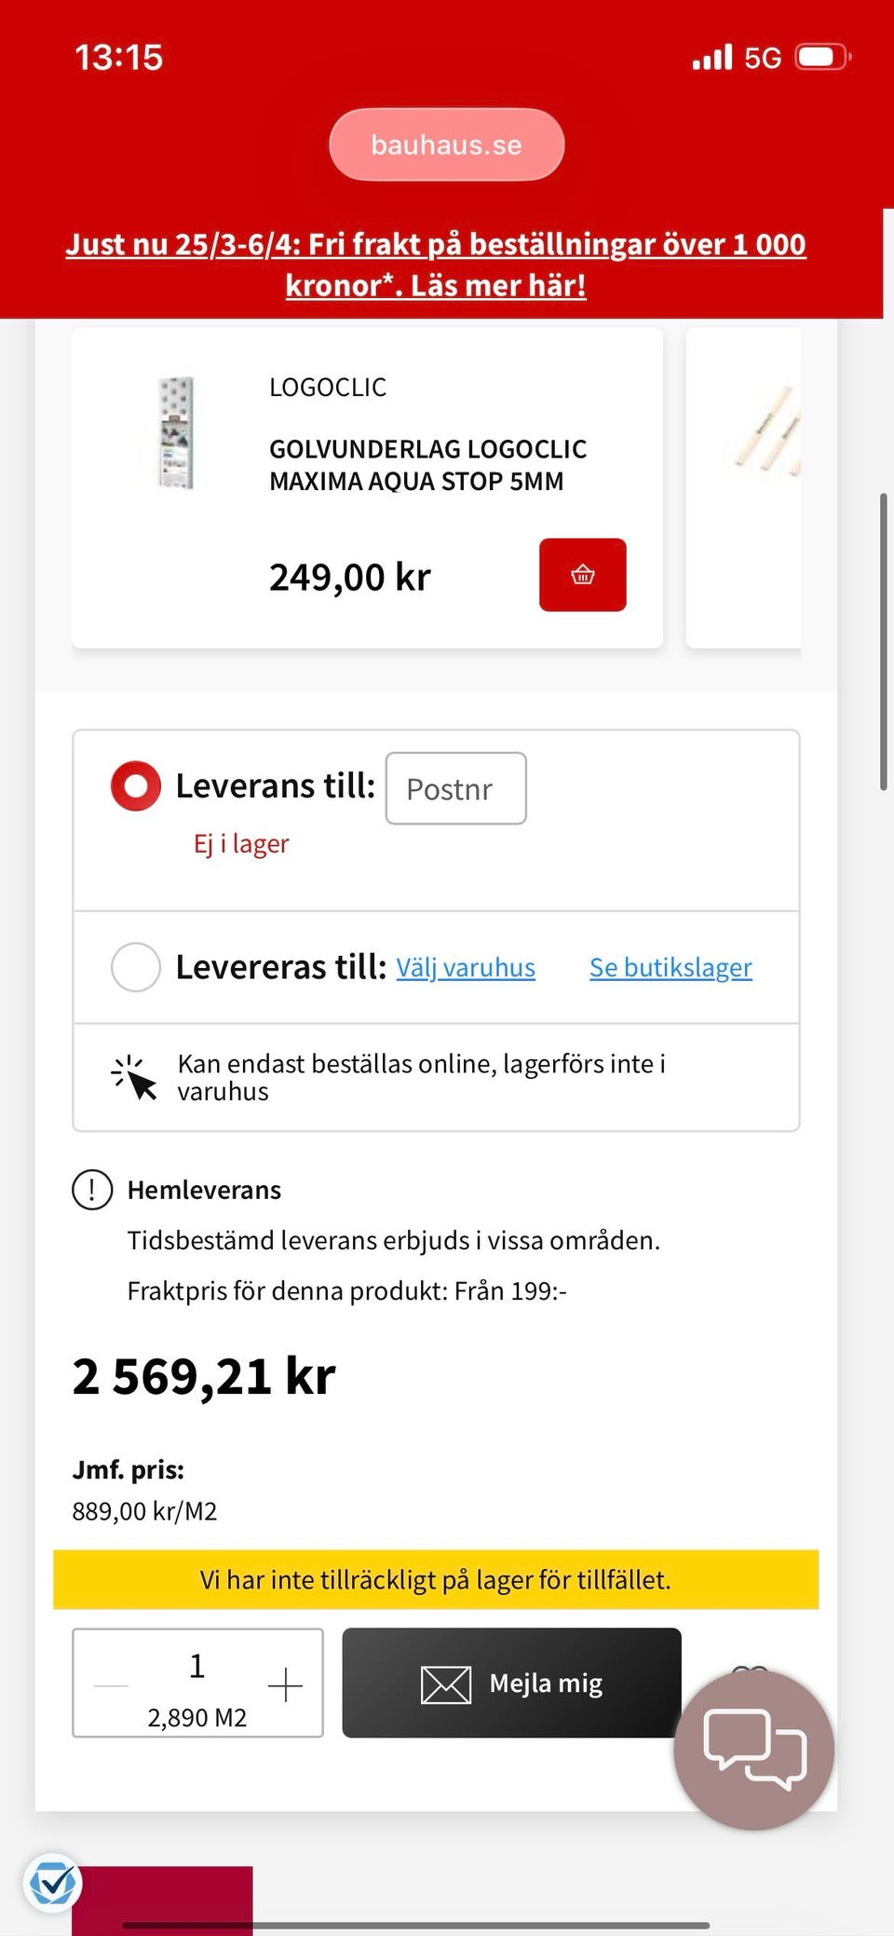
Task: Tap the blue checkmark badge icon
Action: click(x=52, y=1884)
